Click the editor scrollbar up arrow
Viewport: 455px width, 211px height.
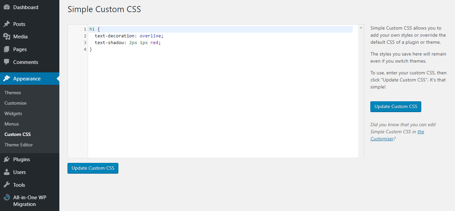click(361, 27)
